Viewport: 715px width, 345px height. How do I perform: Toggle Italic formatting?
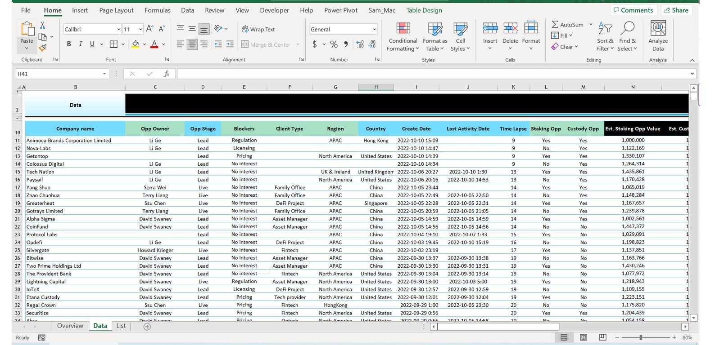pos(81,44)
